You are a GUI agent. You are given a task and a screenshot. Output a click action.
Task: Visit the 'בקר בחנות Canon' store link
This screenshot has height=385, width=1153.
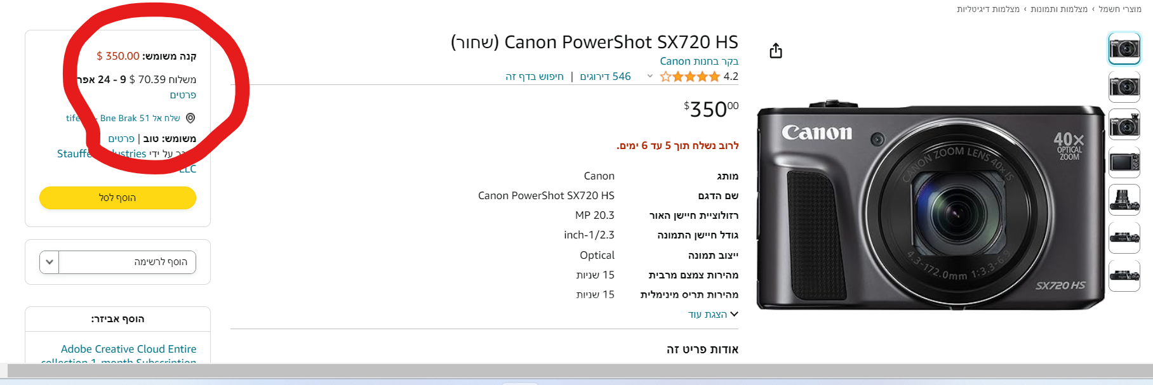pos(698,62)
